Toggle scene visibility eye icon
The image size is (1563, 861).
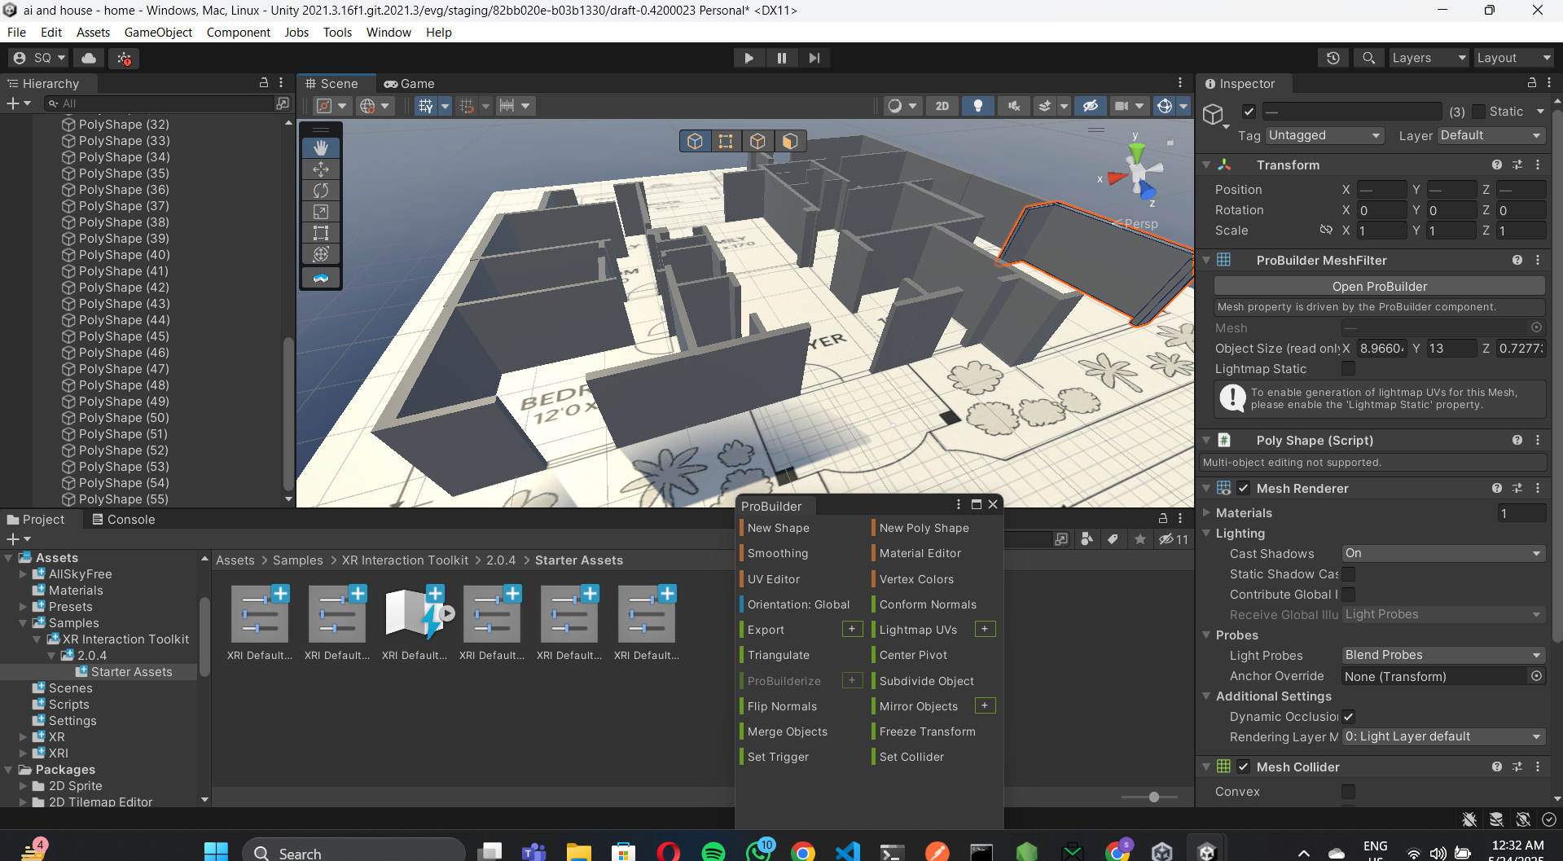pyautogui.click(x=1090, y=106)
